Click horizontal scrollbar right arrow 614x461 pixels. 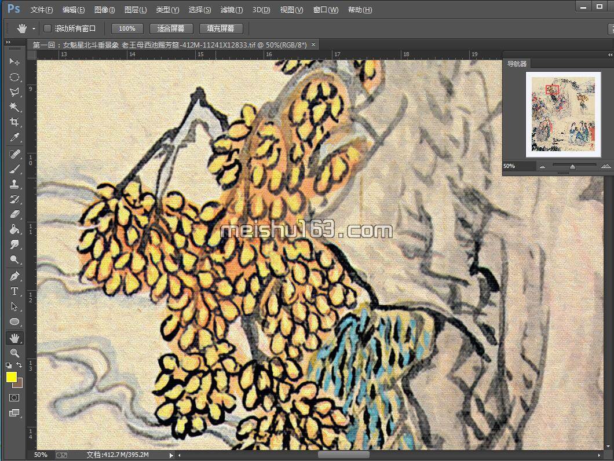(x=600, y=455)
